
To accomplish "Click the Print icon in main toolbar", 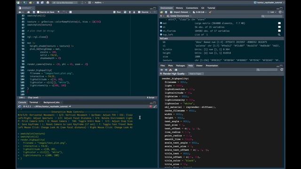I will tap(48, 2).
